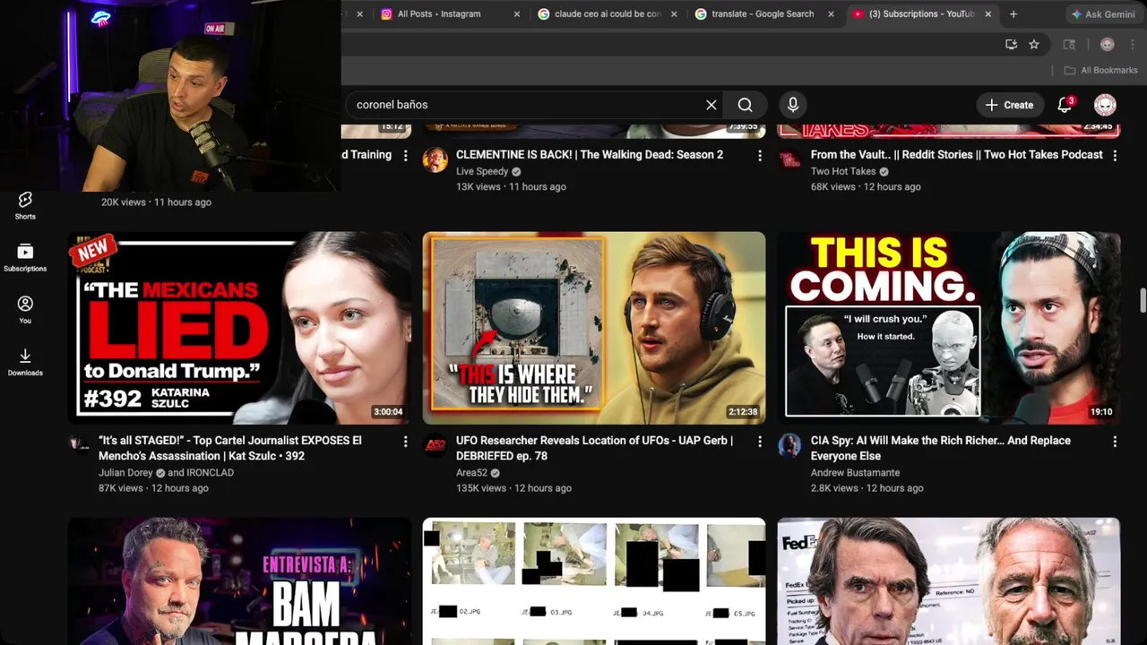Play the THIS IS COMING thumbnail

pyautogui.click(x=949, y=328)
